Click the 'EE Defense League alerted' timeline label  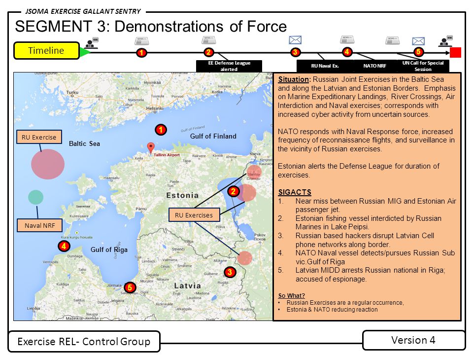click(x=229, y=66)
